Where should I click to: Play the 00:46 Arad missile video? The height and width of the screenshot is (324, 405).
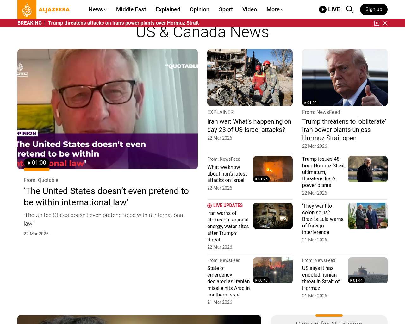[x=261, y=280]
